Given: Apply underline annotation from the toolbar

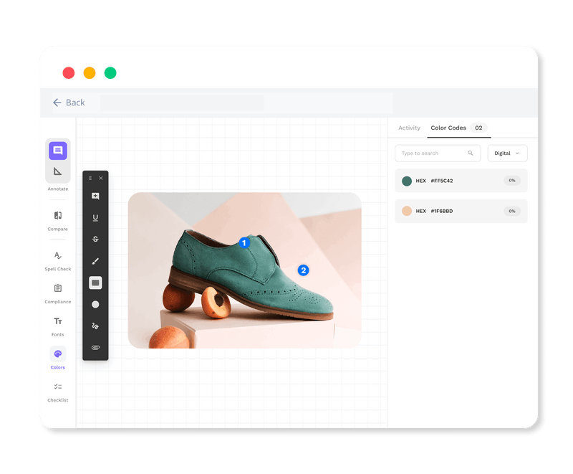Looking at the screenshot, I should (x=94, y=217).
